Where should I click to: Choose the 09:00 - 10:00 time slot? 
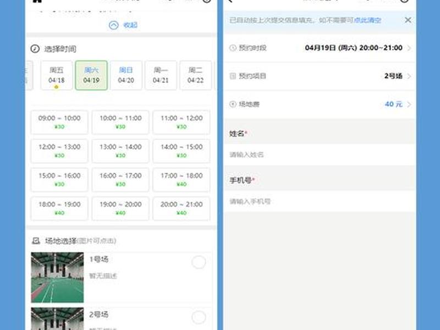[x=59, y=122]
